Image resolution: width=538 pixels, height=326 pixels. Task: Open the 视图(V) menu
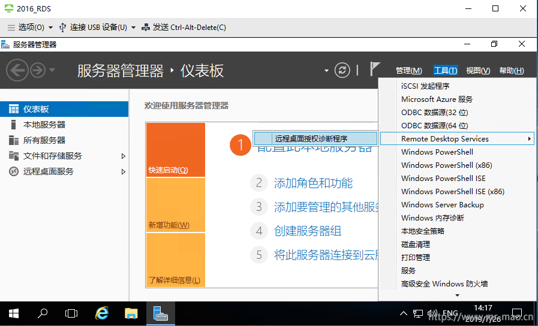pyautogui.click(x=478, y=70)
